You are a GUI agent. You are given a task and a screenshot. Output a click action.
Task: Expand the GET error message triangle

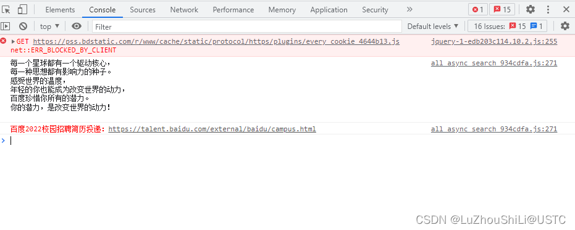point(13,41)
